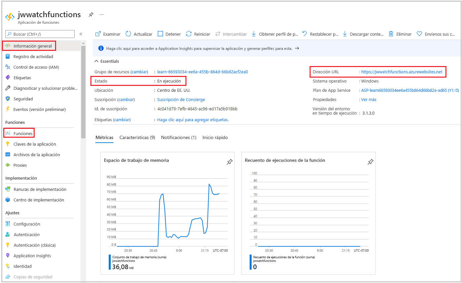Click cambiar next to Etiquetas
Screen dimensions: 462x283
tap(122, 120)
